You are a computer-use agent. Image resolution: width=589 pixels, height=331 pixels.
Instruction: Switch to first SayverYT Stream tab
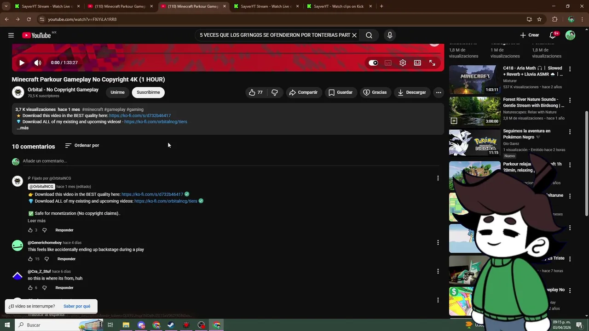(47, 6)
